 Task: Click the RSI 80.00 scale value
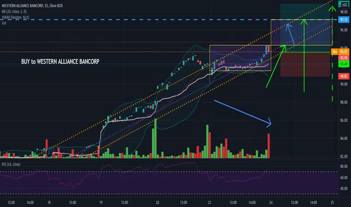pos(344,166)
